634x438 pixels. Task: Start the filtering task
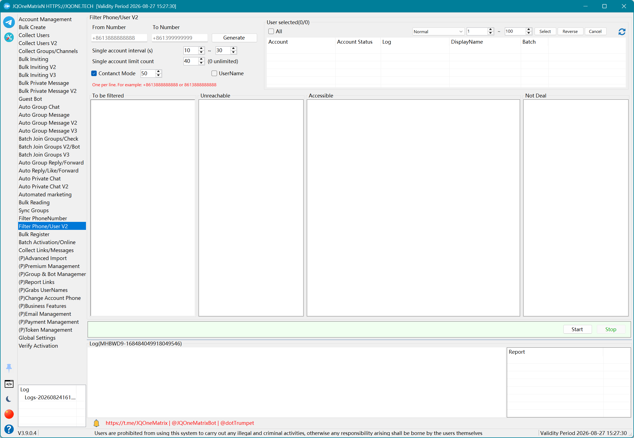click(577, 329)
